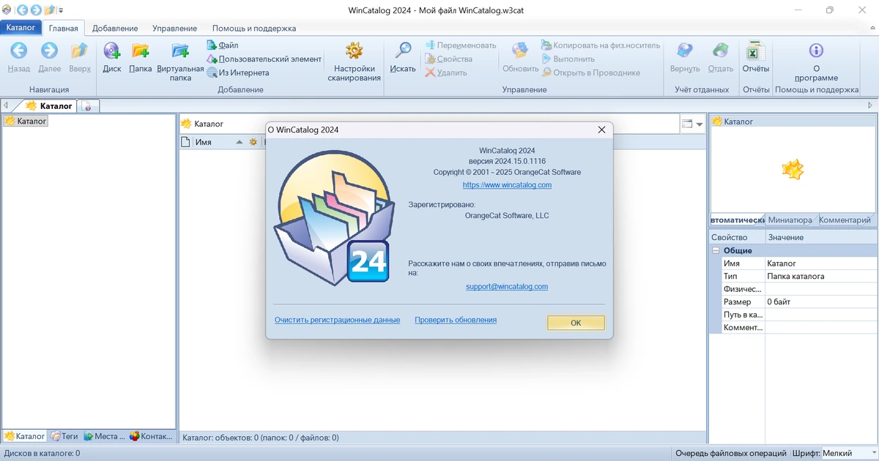Screen dimensions: 879x461
Task: Click Открыть в Проводнике
Action: [x=591, y=72]
